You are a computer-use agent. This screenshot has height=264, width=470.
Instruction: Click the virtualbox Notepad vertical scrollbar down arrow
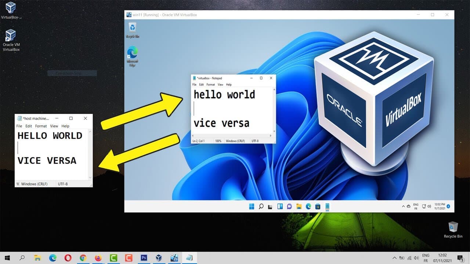point(274,132)
